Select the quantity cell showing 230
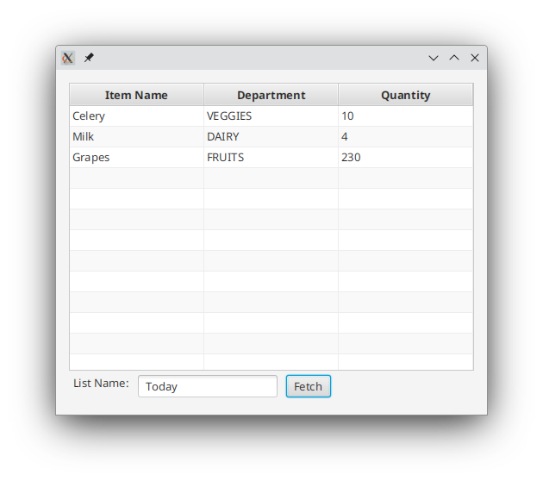Viewport: 543px width, 481px height. 405,158
